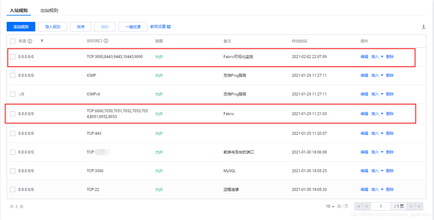Screen dimensions: 434x220
Task: Check the Fabric TCP:6060 rule checkbox
Action: [13, 114]
